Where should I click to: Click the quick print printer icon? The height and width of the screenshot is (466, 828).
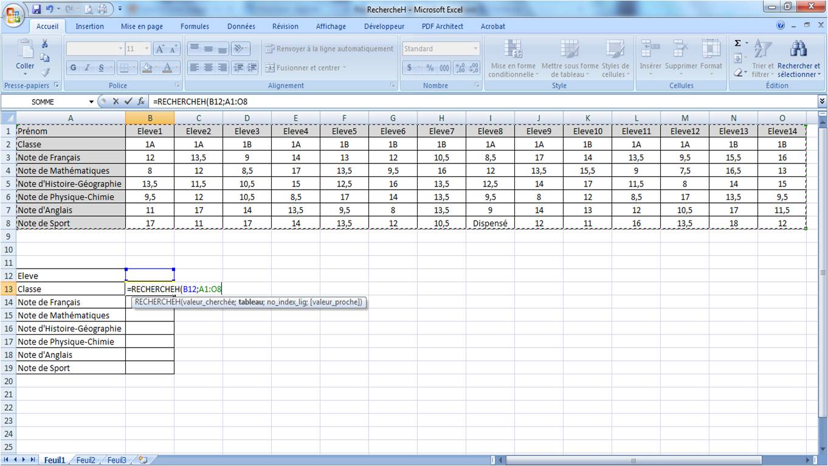pos(102,9)
